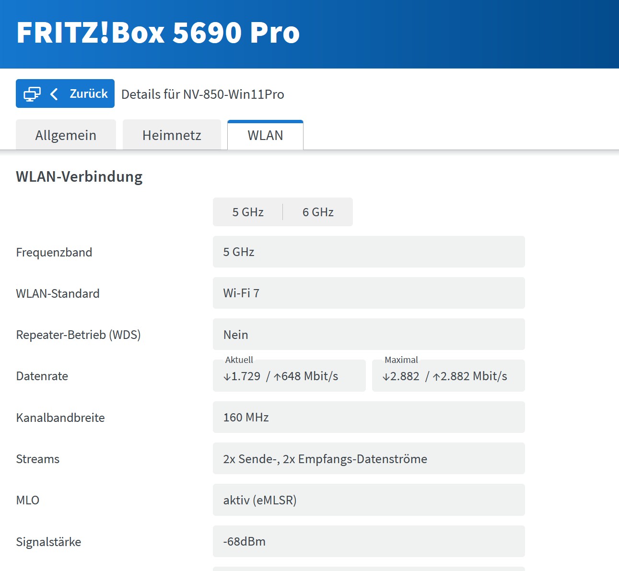619x571 pixels.
Task: Click the device monitor icon beside Zurück
Action: (32, 93)
